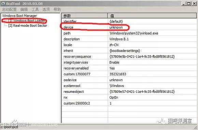Open the 启动配置 menu
The height and width of the screenshot is (130, 198).
point(10,9)
